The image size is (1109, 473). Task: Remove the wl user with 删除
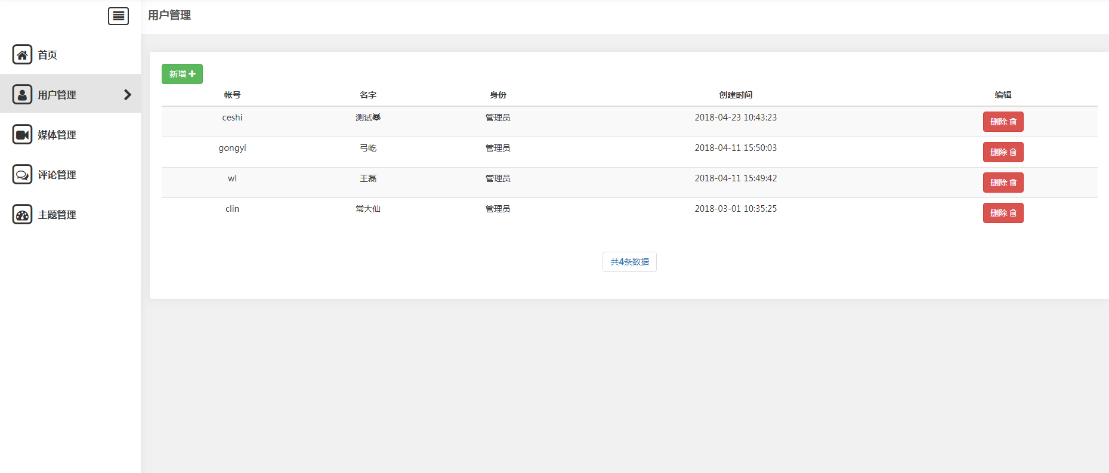tap(1003, 183)
